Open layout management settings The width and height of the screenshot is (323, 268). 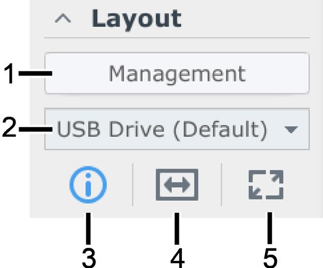(x=177, y=73)
